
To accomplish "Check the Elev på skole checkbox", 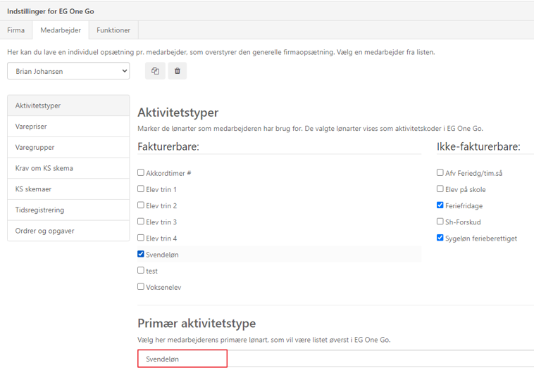I will tap(440, 189).
